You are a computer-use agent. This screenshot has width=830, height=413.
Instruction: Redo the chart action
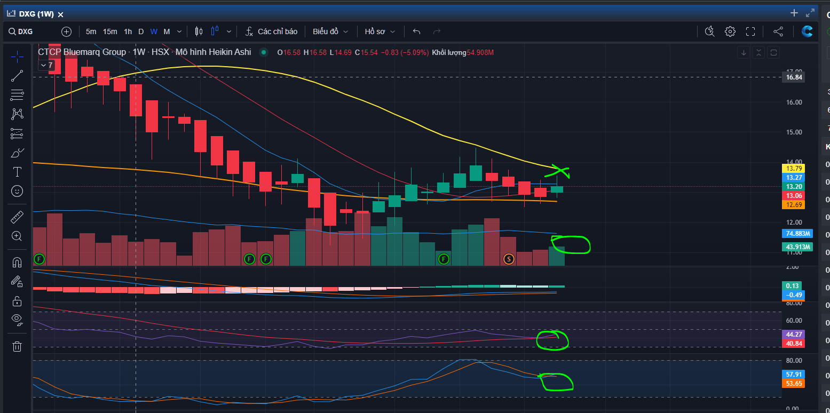click(x=437, y=31)
